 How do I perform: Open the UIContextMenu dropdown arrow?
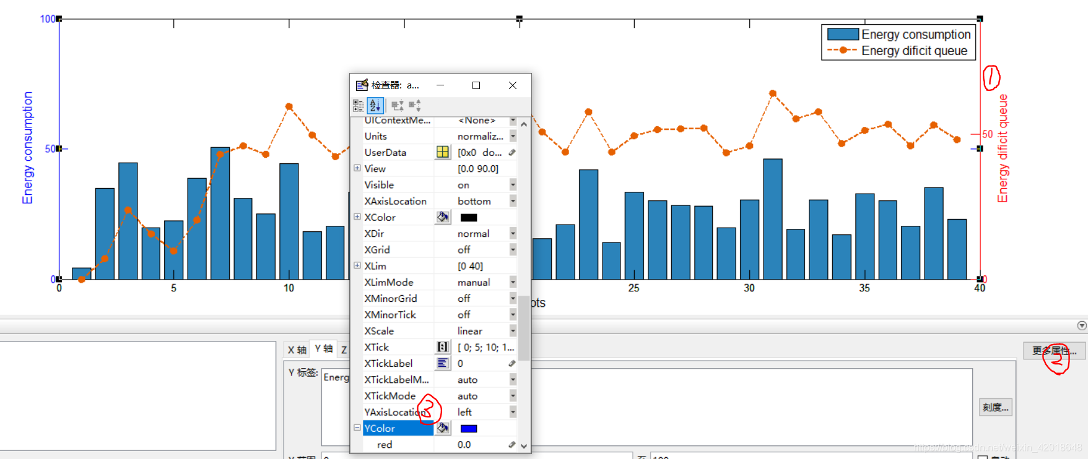click(x=513, y=120)
